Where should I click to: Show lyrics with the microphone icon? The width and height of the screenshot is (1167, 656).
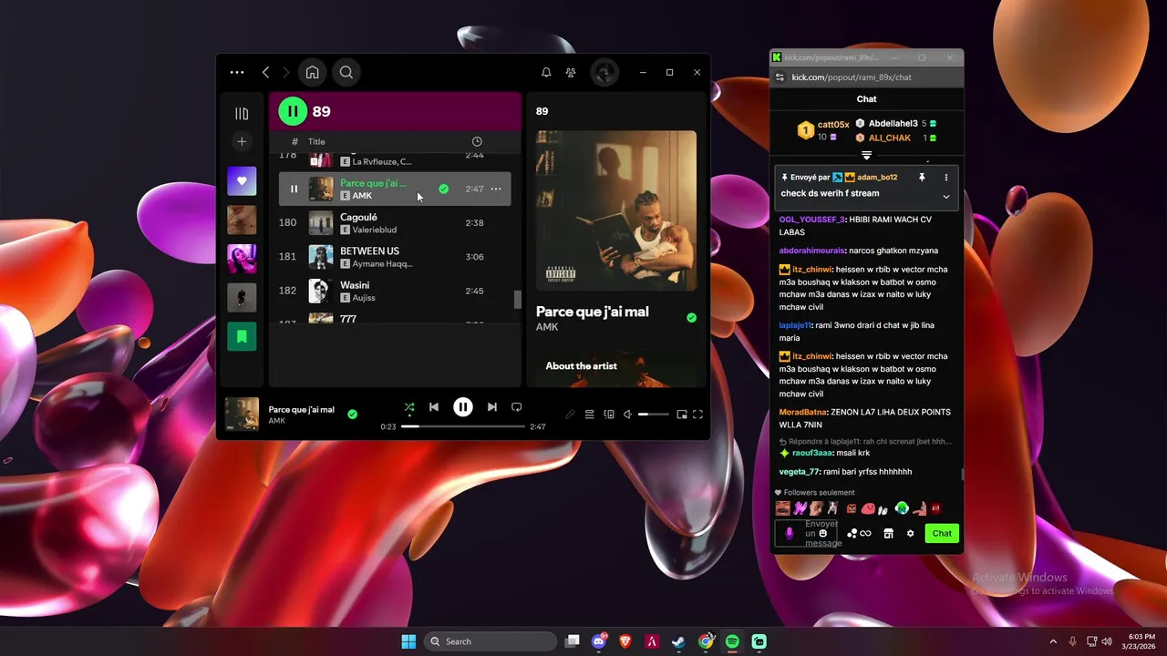tap(570, 415)
